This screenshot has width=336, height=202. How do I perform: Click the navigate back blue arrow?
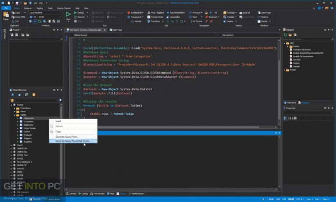211,13
